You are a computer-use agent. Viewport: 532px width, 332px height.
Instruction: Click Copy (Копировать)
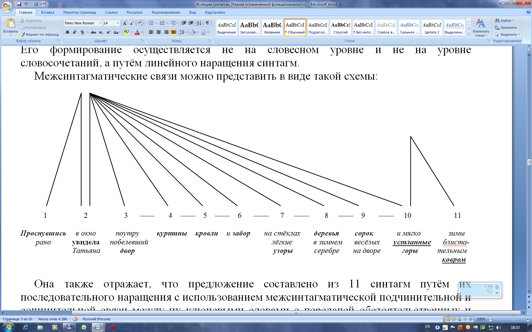(33, 28)
